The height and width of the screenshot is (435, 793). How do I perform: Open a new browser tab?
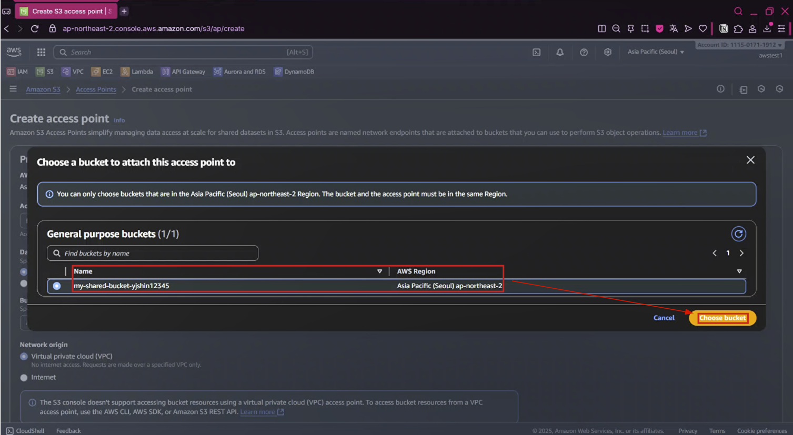click(124, 11)
